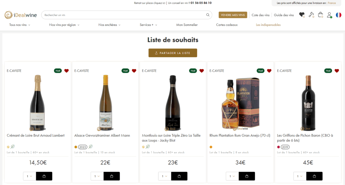Open quantity dropdown for Alsace Gewurztraminer
This screenshot has width=345, height=185.
pos(97,176)
